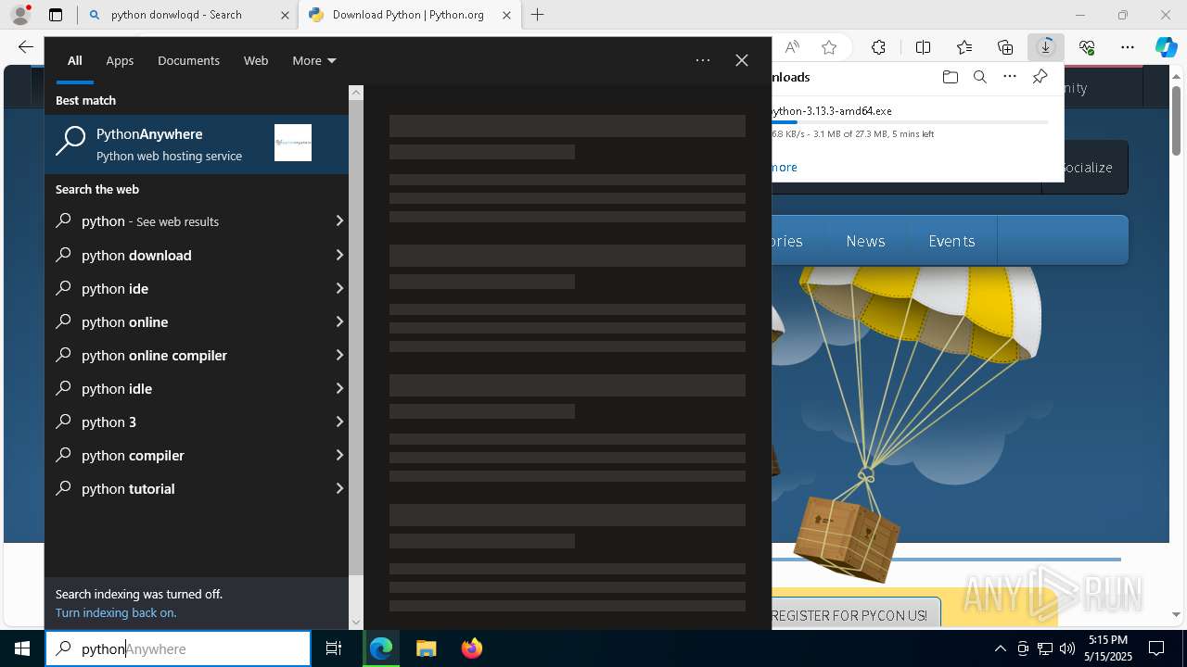Click the taskbar search input field
Viewport: 1187px width, 667px height.
point(178,648)
